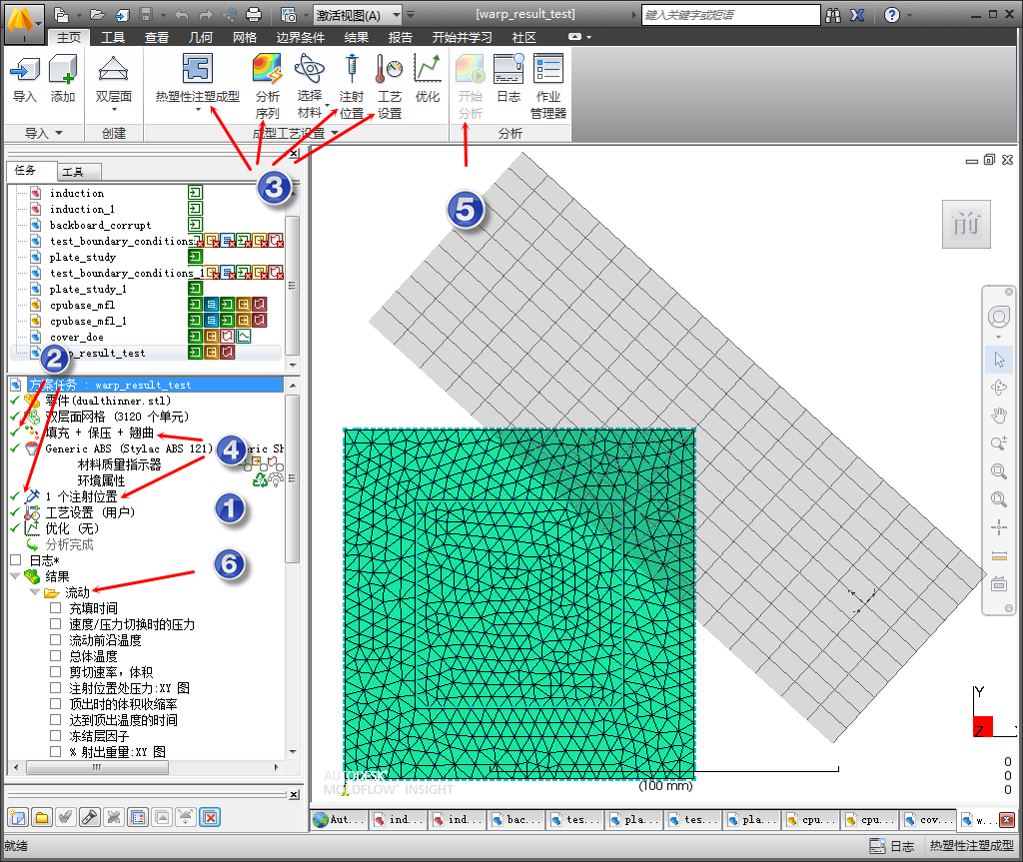Screen dimensions: 1023x862
Task: Click the keyword search input field
Action: 730,14
